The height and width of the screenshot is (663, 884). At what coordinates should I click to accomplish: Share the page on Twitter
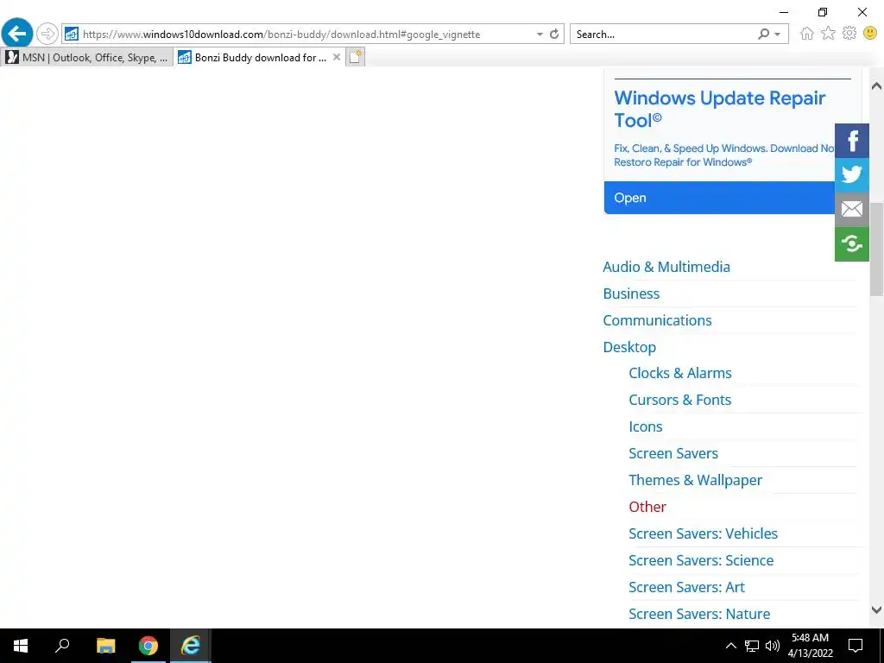point(852,174)
